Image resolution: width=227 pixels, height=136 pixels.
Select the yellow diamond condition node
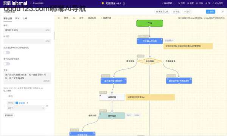point(150,61)
